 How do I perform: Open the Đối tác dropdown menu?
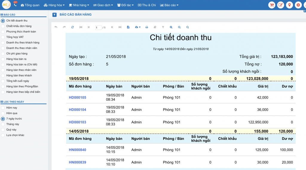click(x=126, y=5)
